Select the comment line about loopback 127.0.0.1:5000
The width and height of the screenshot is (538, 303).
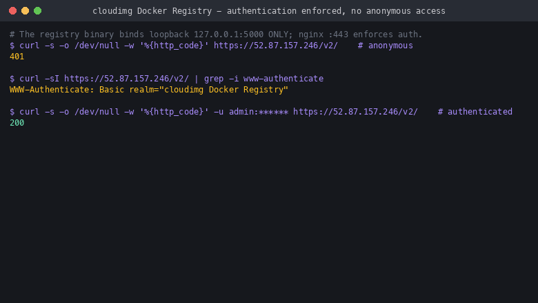216,35
